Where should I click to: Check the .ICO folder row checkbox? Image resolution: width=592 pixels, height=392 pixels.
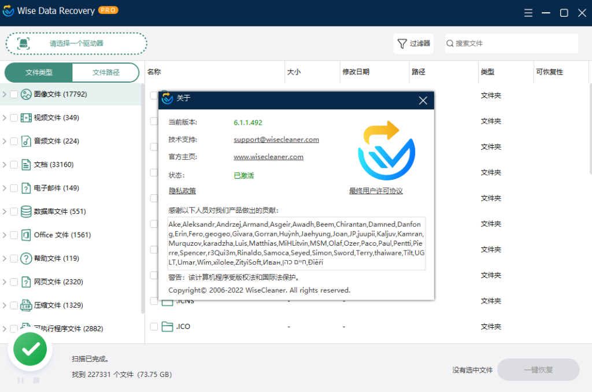154,326
